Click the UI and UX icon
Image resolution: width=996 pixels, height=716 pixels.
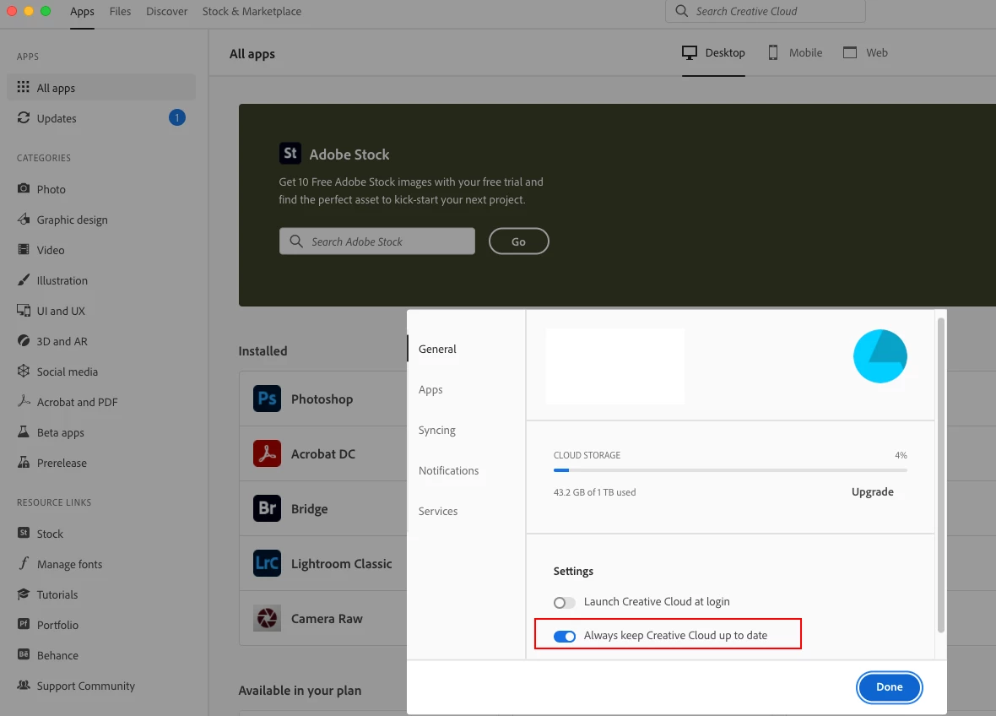(24, 311)
